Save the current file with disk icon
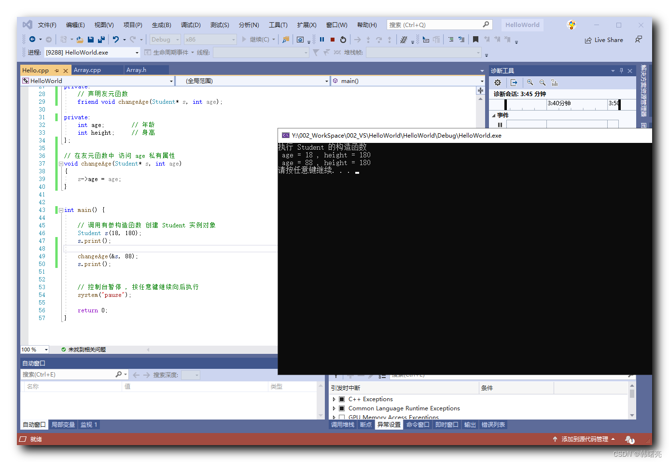The height and width of the screenshot is (462, 669). (x=91, y=40)
